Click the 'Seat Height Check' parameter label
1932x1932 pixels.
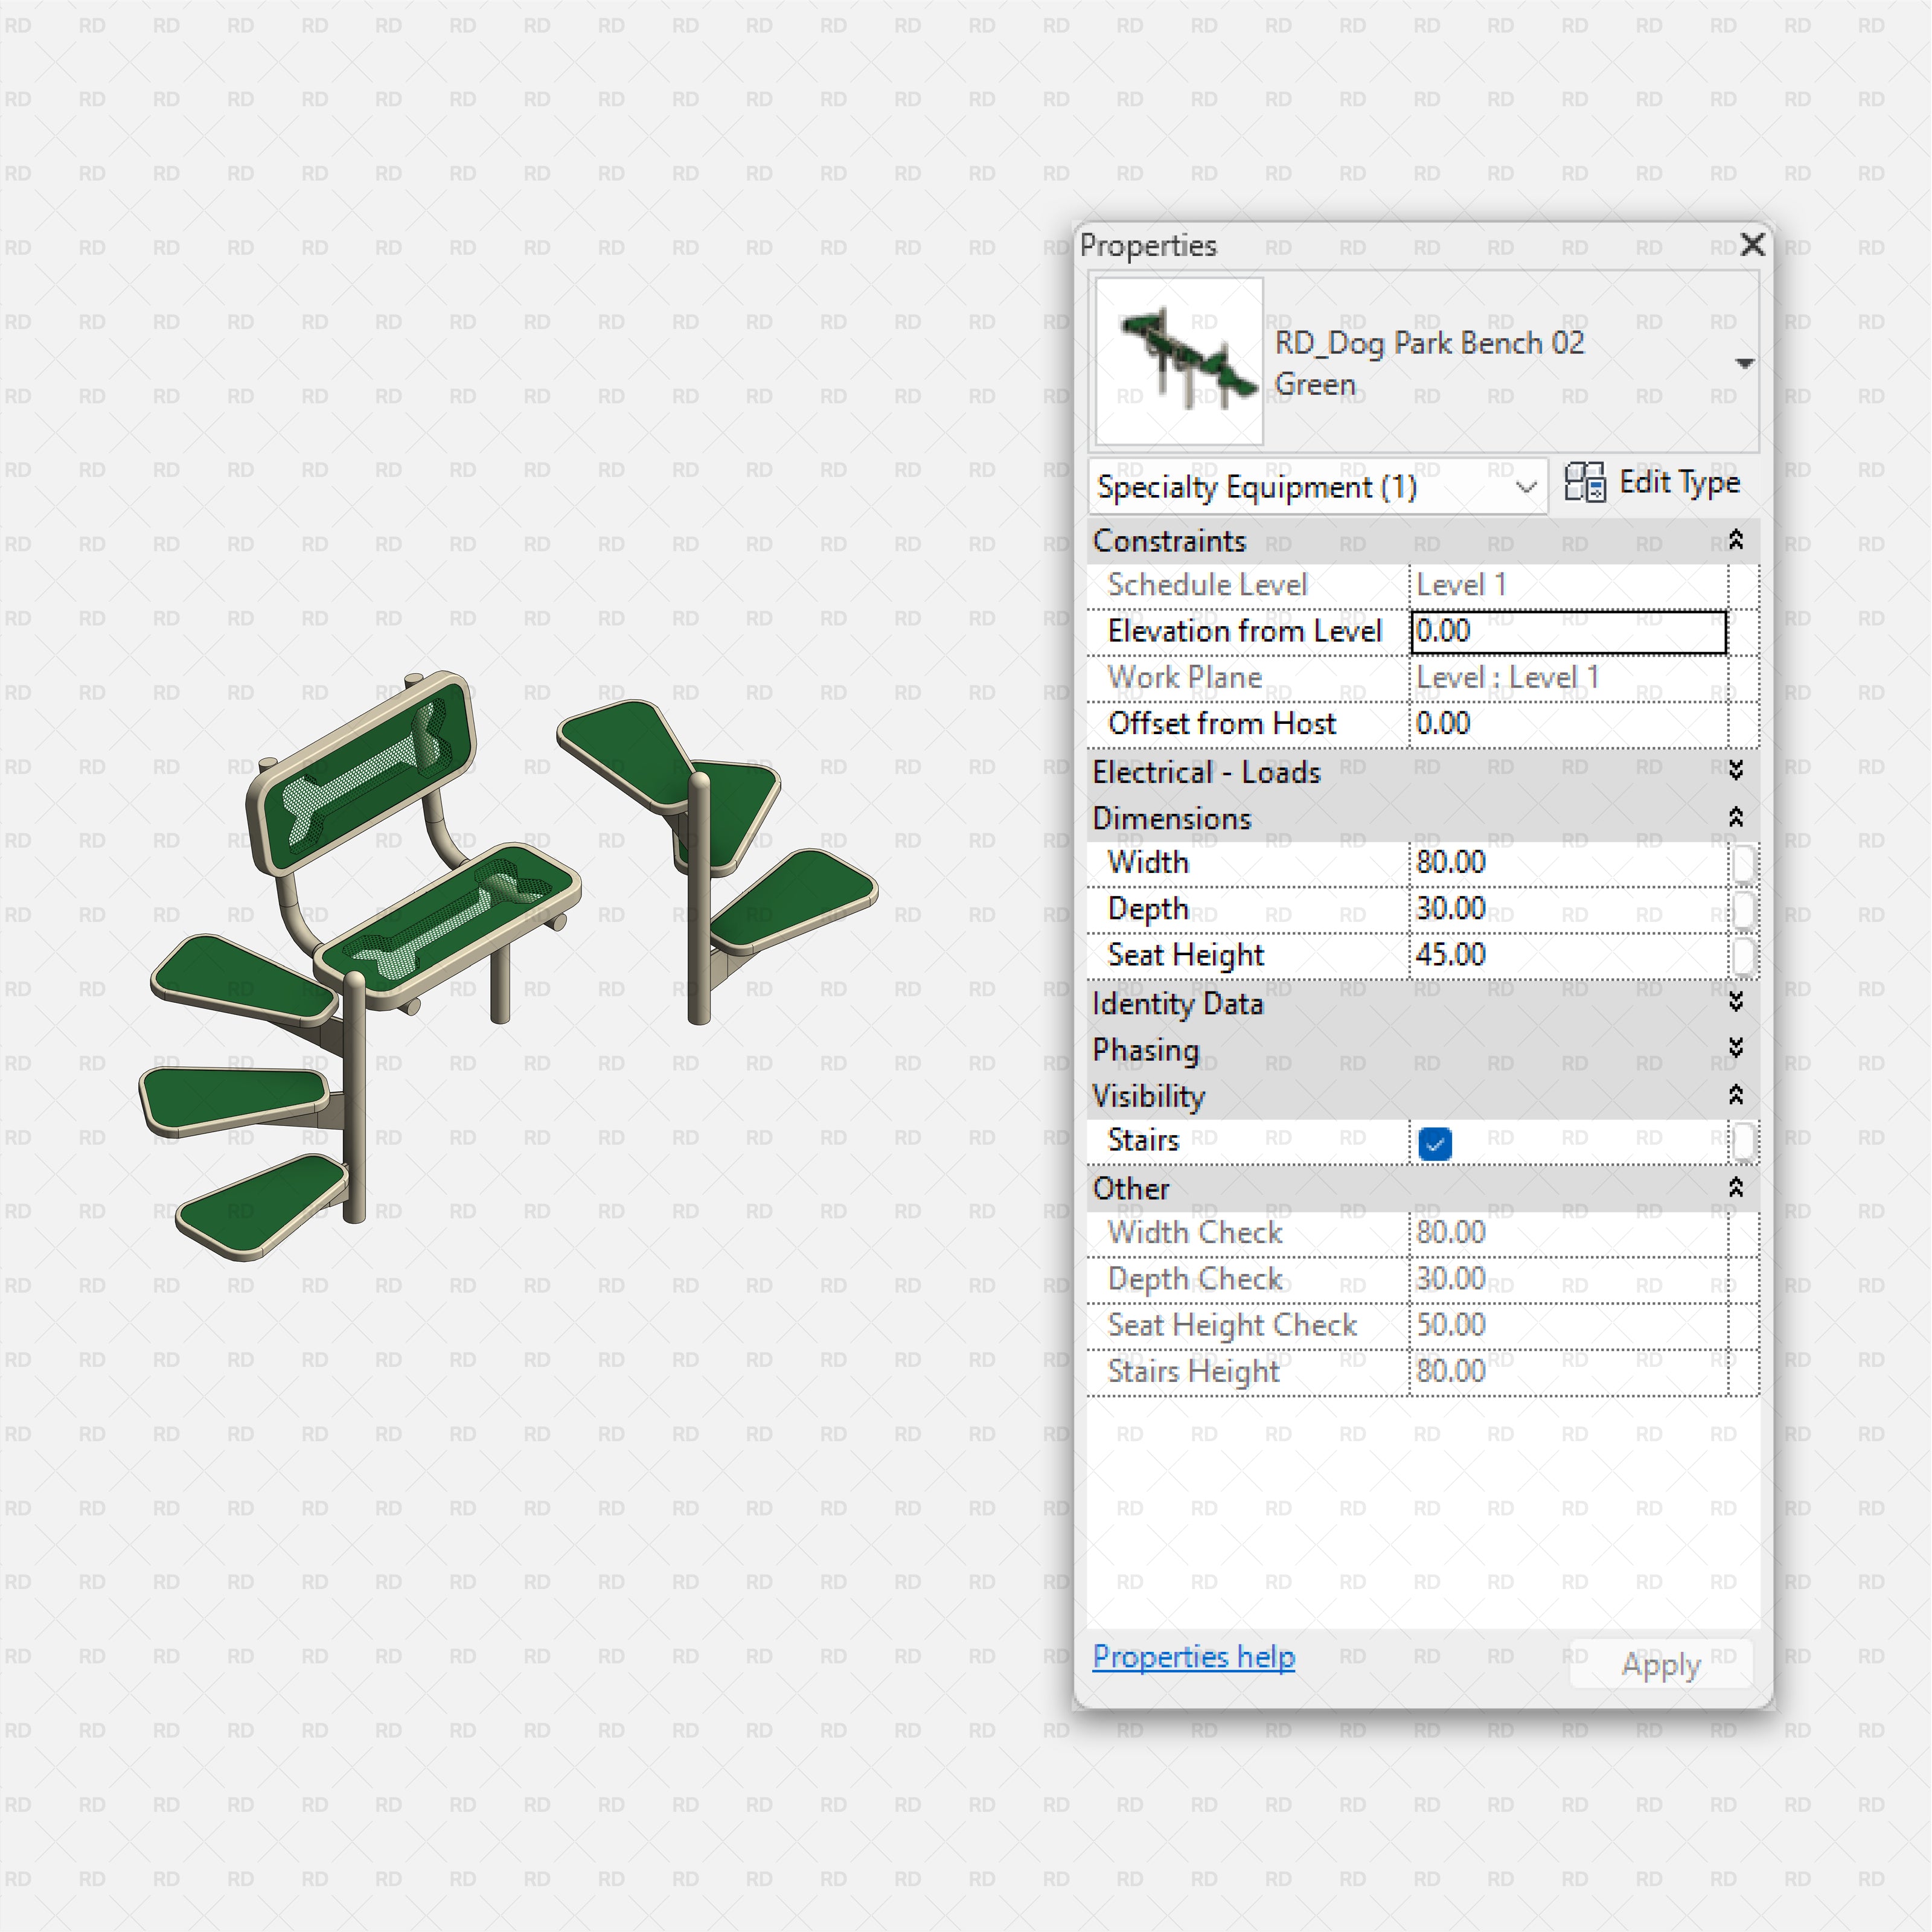[x=1232, y=1326]
